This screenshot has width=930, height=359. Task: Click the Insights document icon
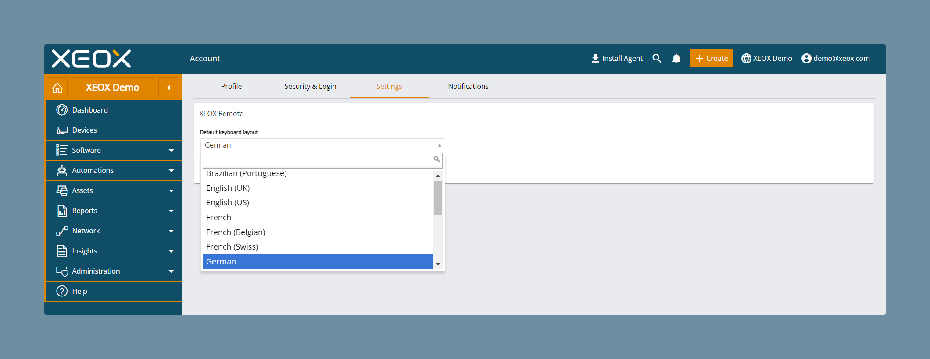[x=62, y=251]
